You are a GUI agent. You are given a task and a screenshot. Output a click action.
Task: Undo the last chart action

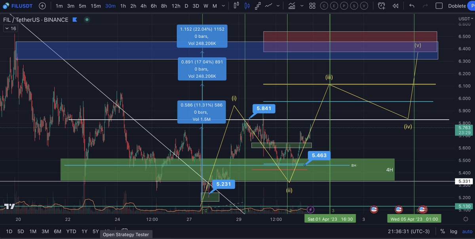412,6
